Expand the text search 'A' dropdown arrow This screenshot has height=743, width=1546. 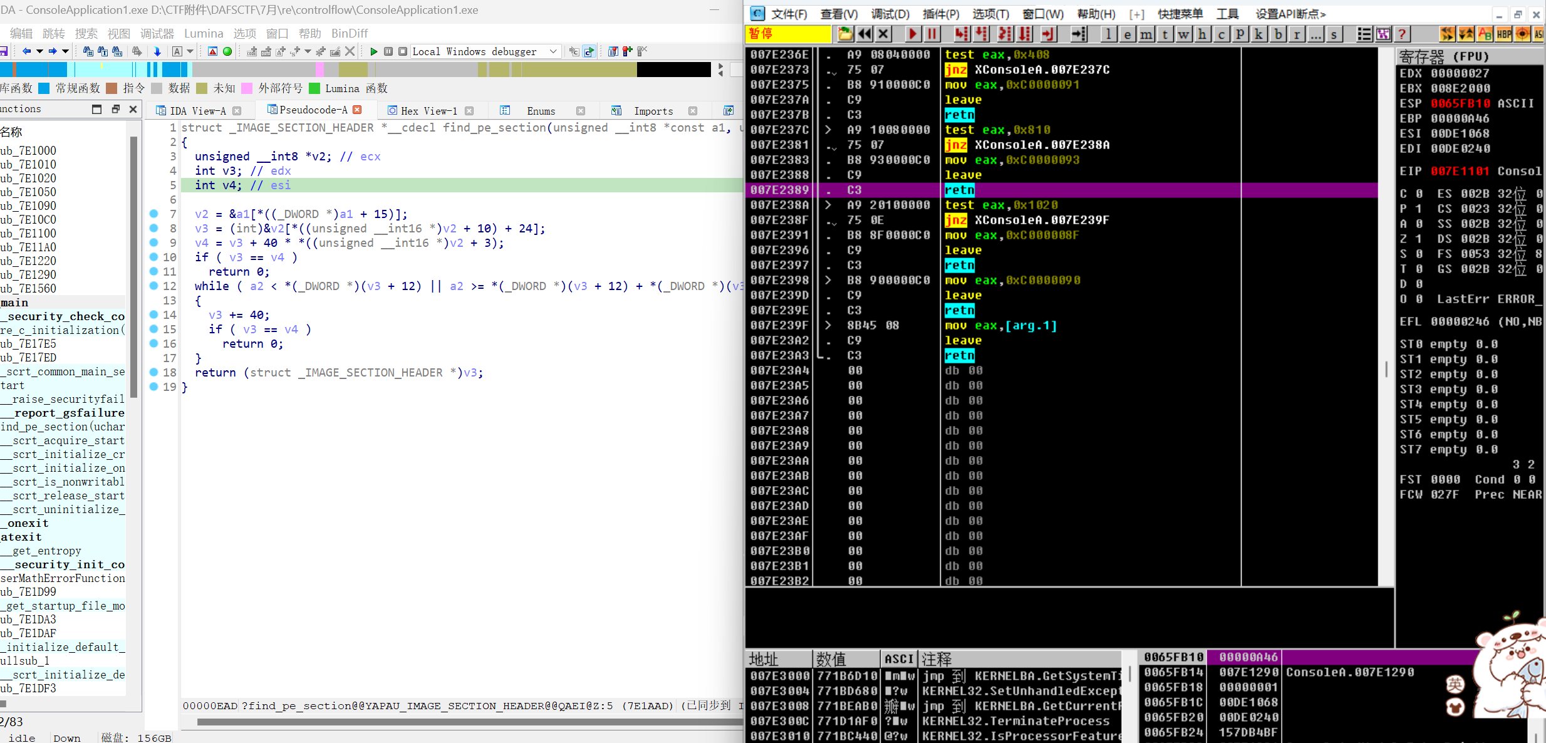tap(190, 51)
